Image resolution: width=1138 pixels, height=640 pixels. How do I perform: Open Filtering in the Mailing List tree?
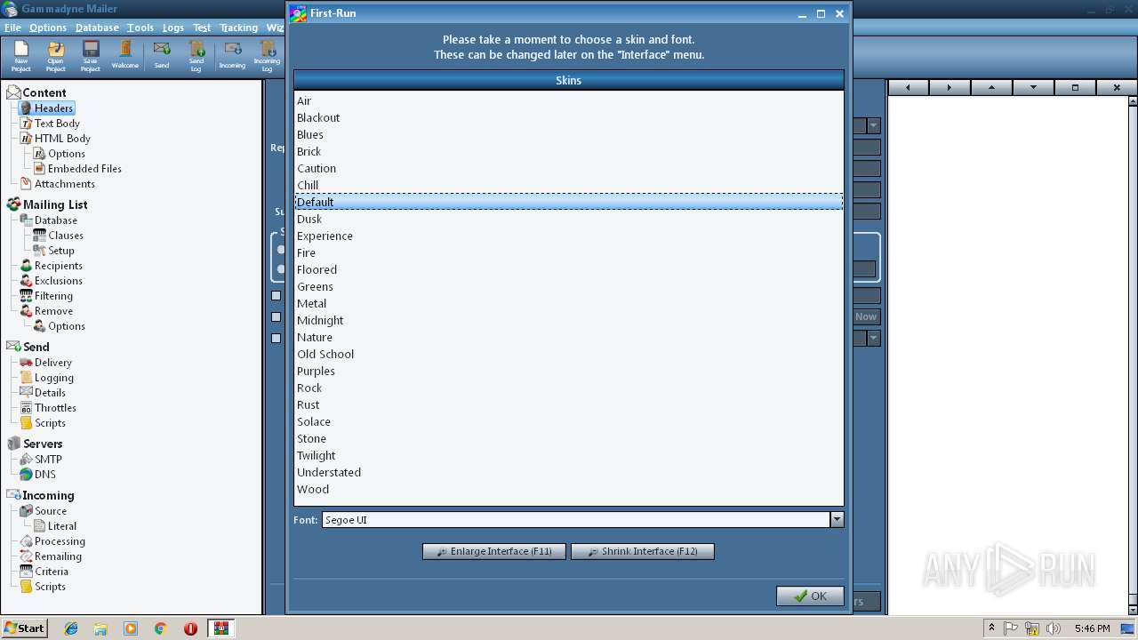(53, 296)
